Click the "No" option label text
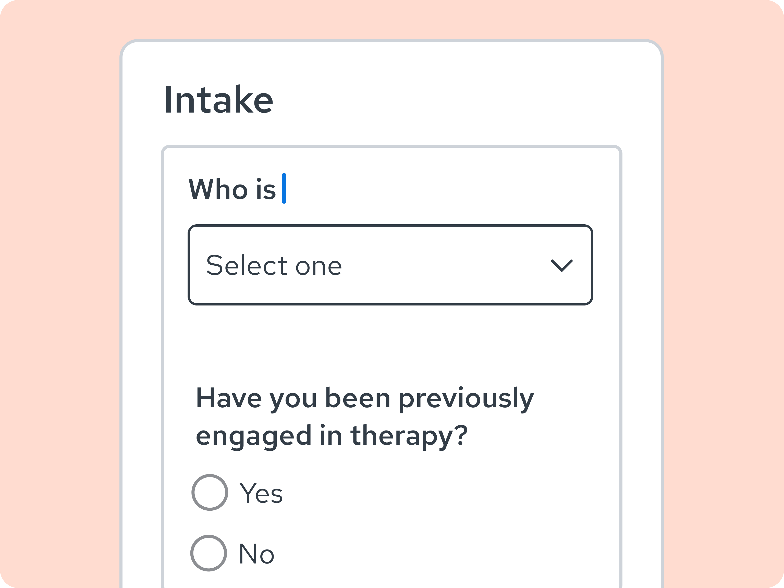This screenshot has height=588, width=784. (x=256, y=554)
